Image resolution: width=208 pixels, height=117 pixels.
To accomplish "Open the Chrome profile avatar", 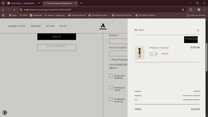I will click(x=199, y=10).
